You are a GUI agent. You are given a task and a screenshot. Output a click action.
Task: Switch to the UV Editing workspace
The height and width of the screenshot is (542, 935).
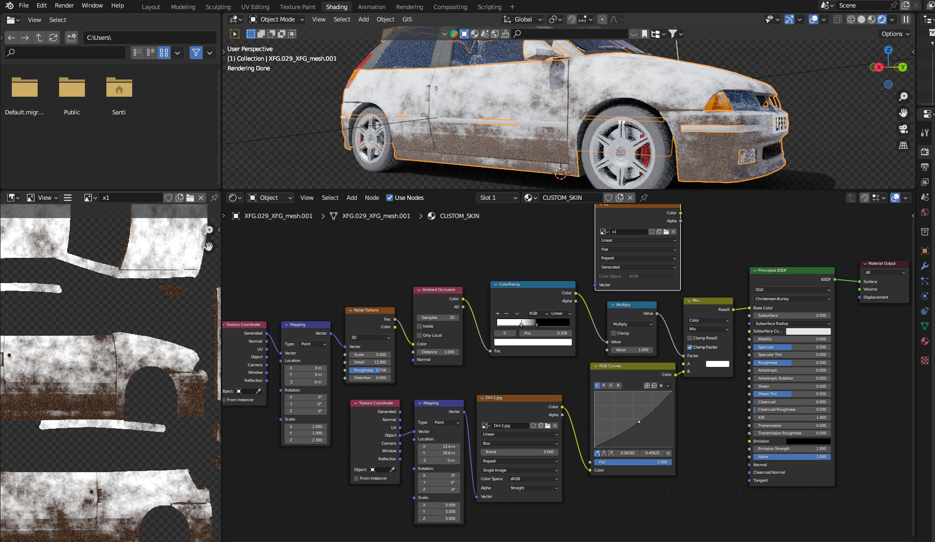click(x=255, y=7)
